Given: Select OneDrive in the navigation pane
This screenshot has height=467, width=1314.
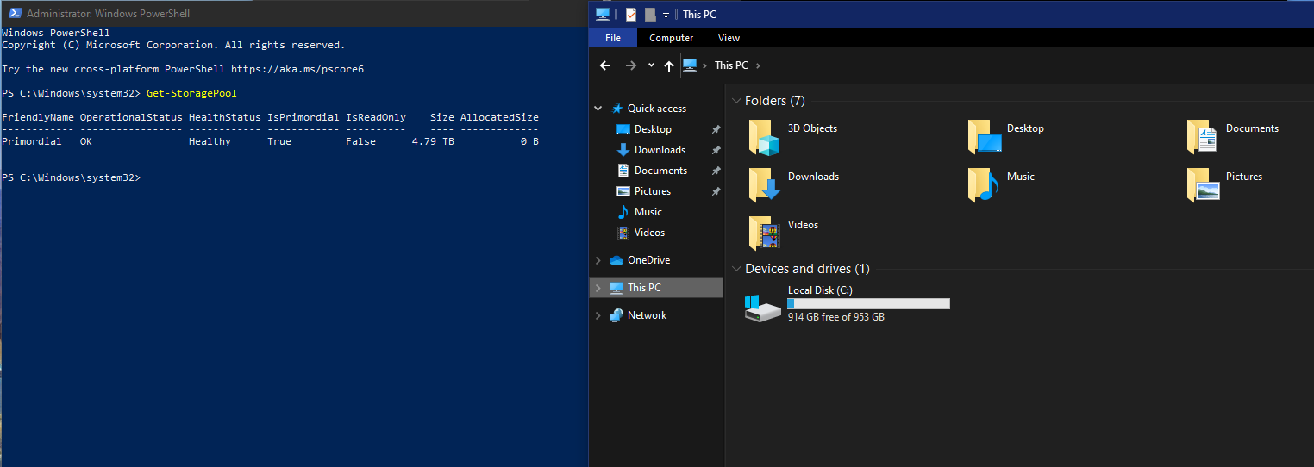Looking at the screenshot, I should [x=648, y=260].
